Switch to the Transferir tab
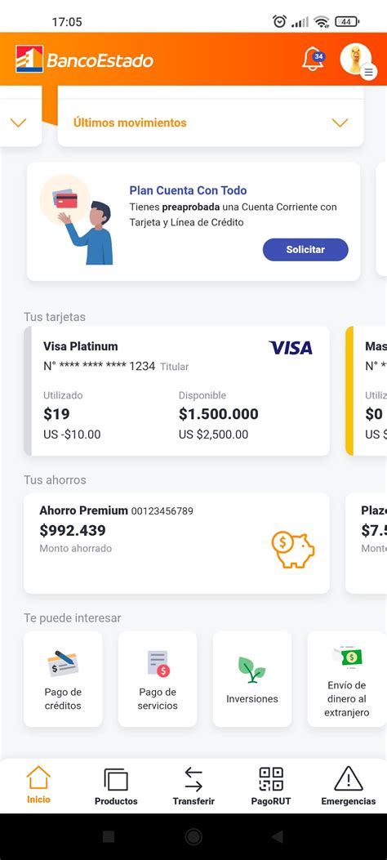Screen dimensions: 387x860 (x=193, y=786)
